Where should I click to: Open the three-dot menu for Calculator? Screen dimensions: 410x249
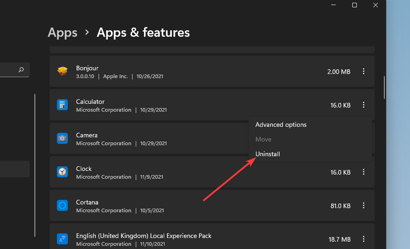point(364,105)
